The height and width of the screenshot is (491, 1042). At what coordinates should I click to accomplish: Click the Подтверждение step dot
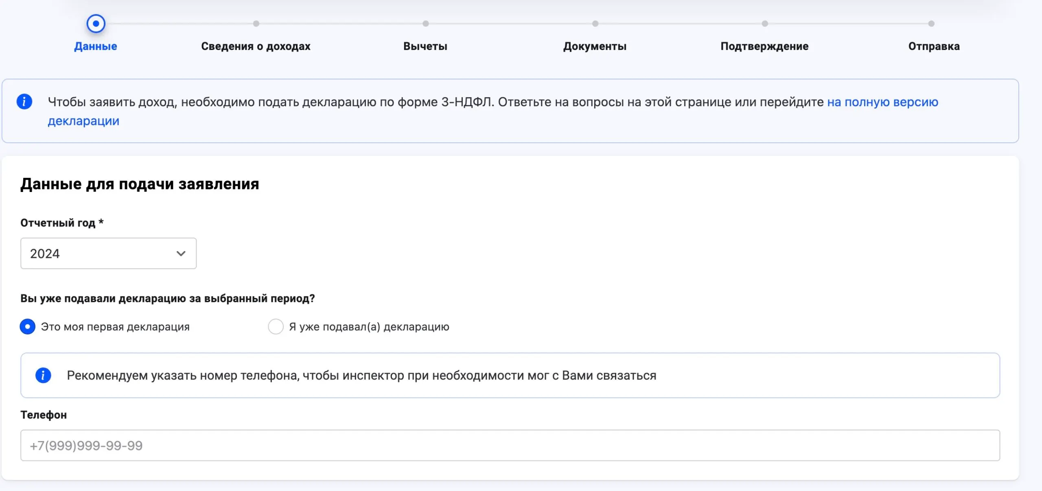(765, 24)
